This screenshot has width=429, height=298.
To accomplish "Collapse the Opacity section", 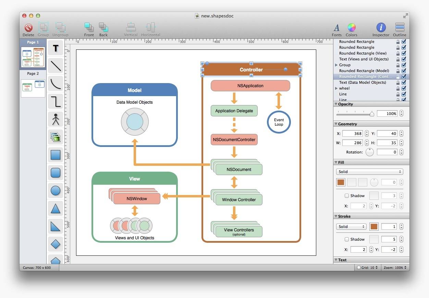I will coord(336,104).
